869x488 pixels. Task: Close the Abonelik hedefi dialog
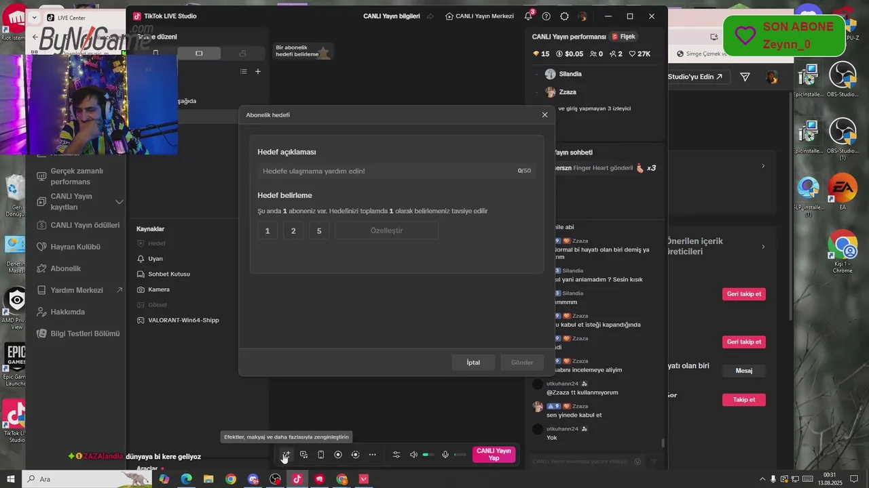(x=544, y=115)
